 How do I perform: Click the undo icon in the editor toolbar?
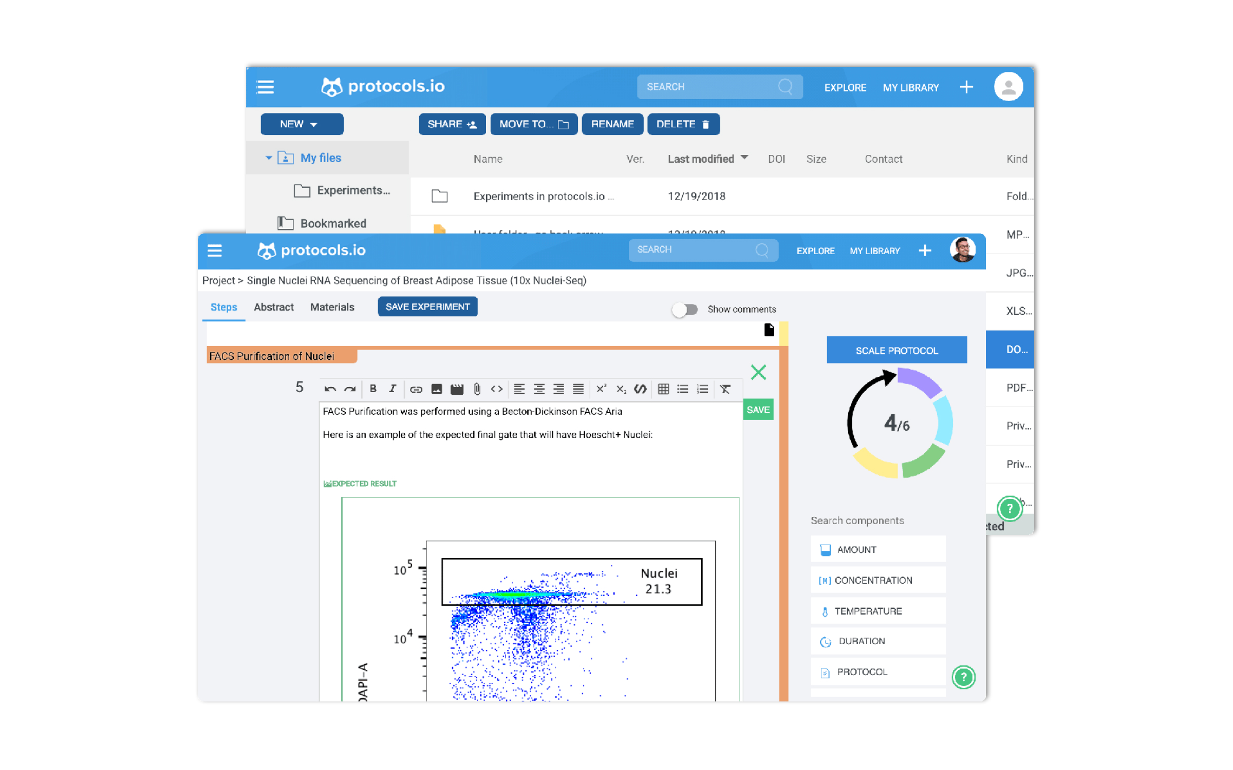tap(330, 389)
